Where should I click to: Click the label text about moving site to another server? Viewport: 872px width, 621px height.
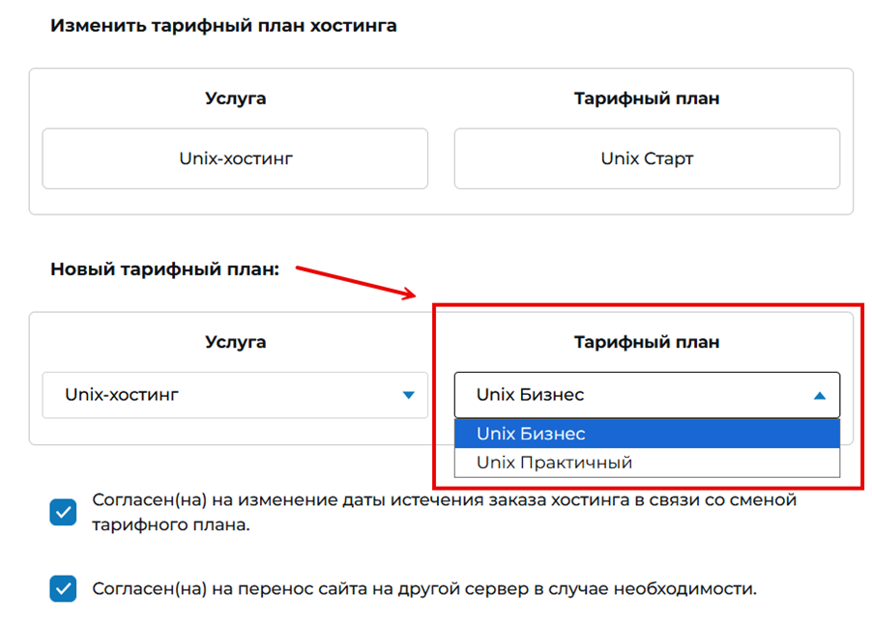[x=423, y=588]
